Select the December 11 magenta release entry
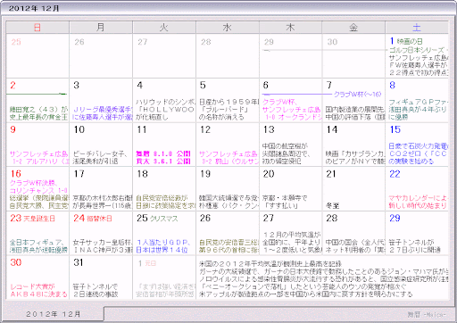This screenshot has width=457, height=323. (x=163, y=157)
